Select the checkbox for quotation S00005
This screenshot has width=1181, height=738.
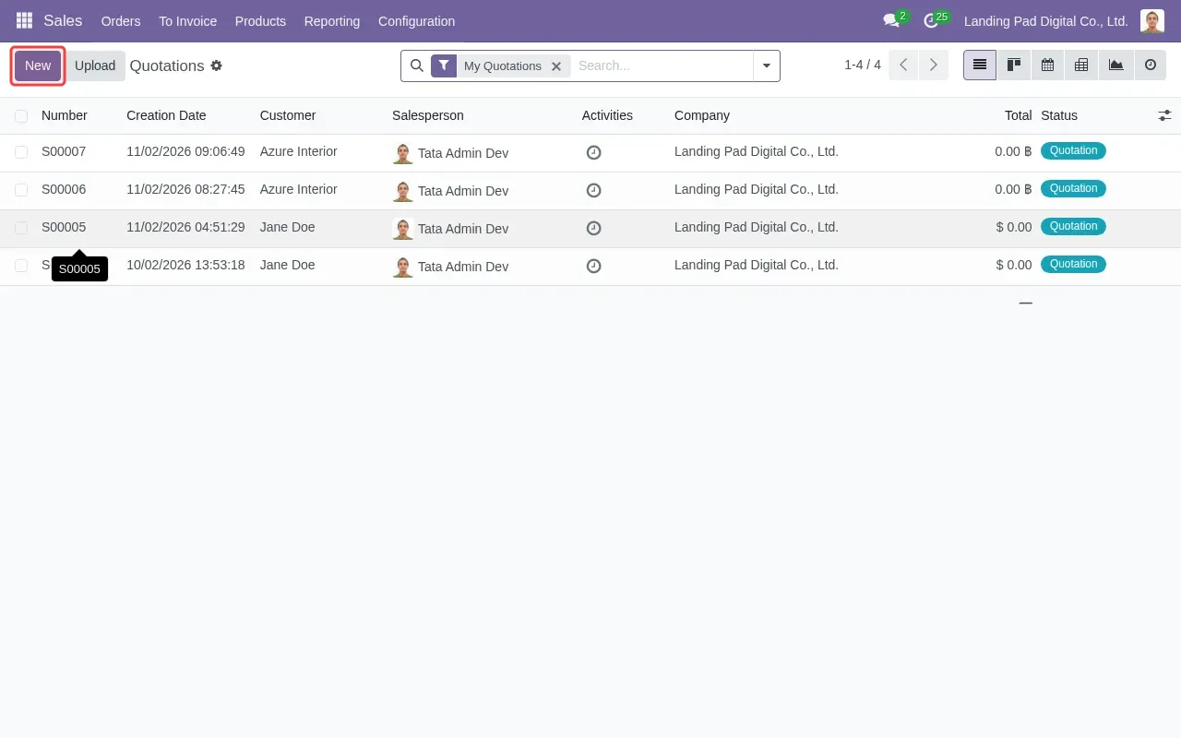tap(21, 227)
